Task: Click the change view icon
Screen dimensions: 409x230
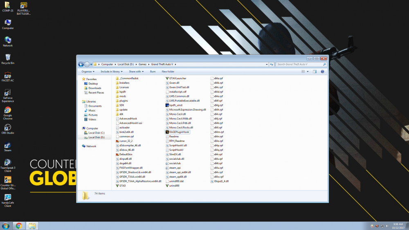Action: (303, 71)
